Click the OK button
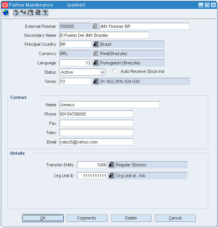Viewport: 218px width, 228px height. [43, 218]
